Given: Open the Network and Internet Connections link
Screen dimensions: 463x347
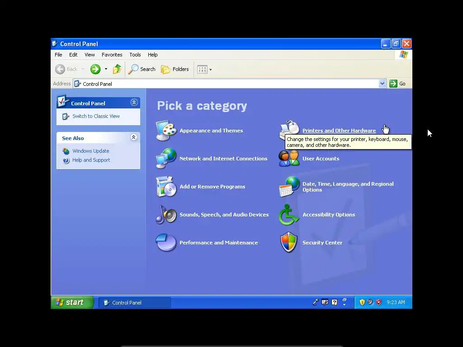Looking at the screenshot, I should (x=223, y=159).
